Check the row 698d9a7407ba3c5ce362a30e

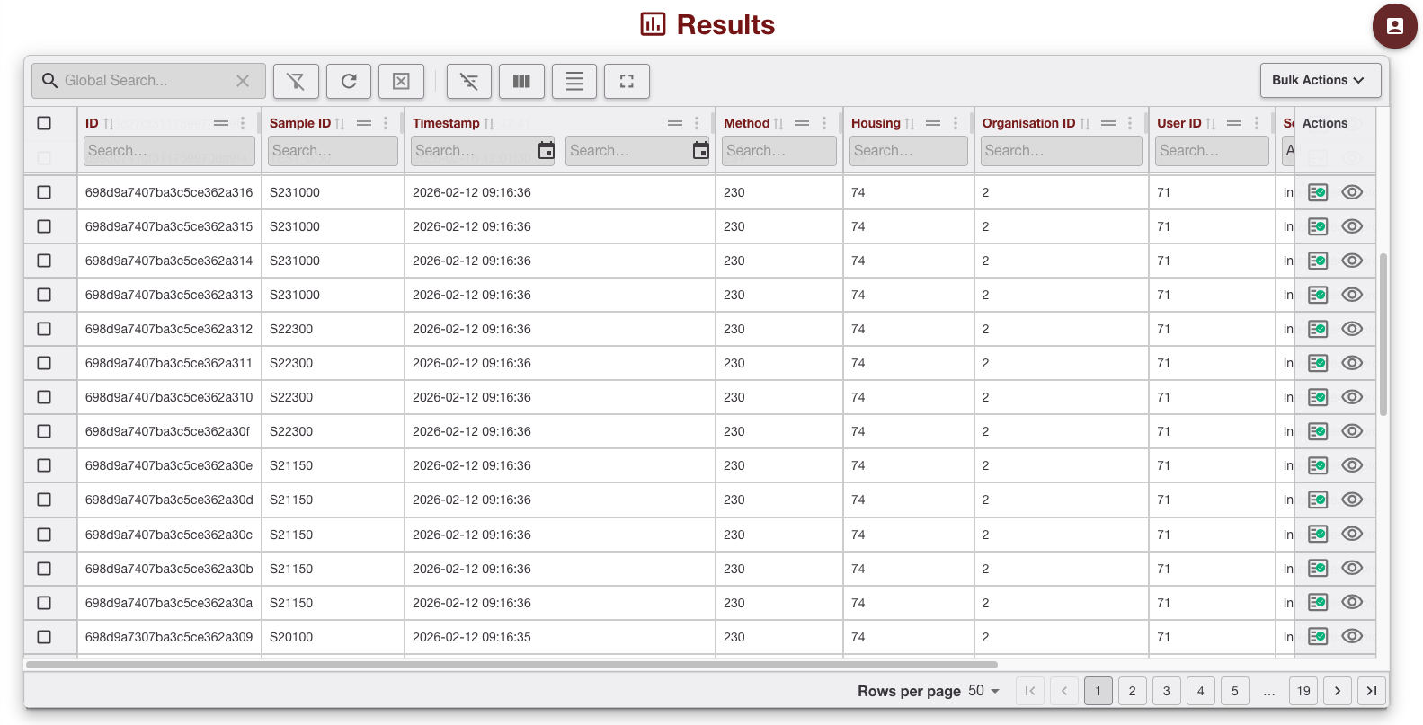44,465
